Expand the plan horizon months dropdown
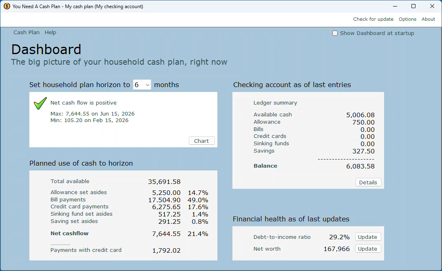The image size is (442, 271). (x=142, y=85)
